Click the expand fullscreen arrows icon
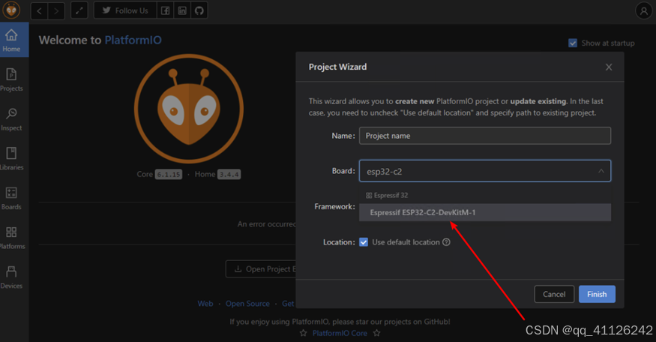Viewport: 656px width, 342px height. 79,11
